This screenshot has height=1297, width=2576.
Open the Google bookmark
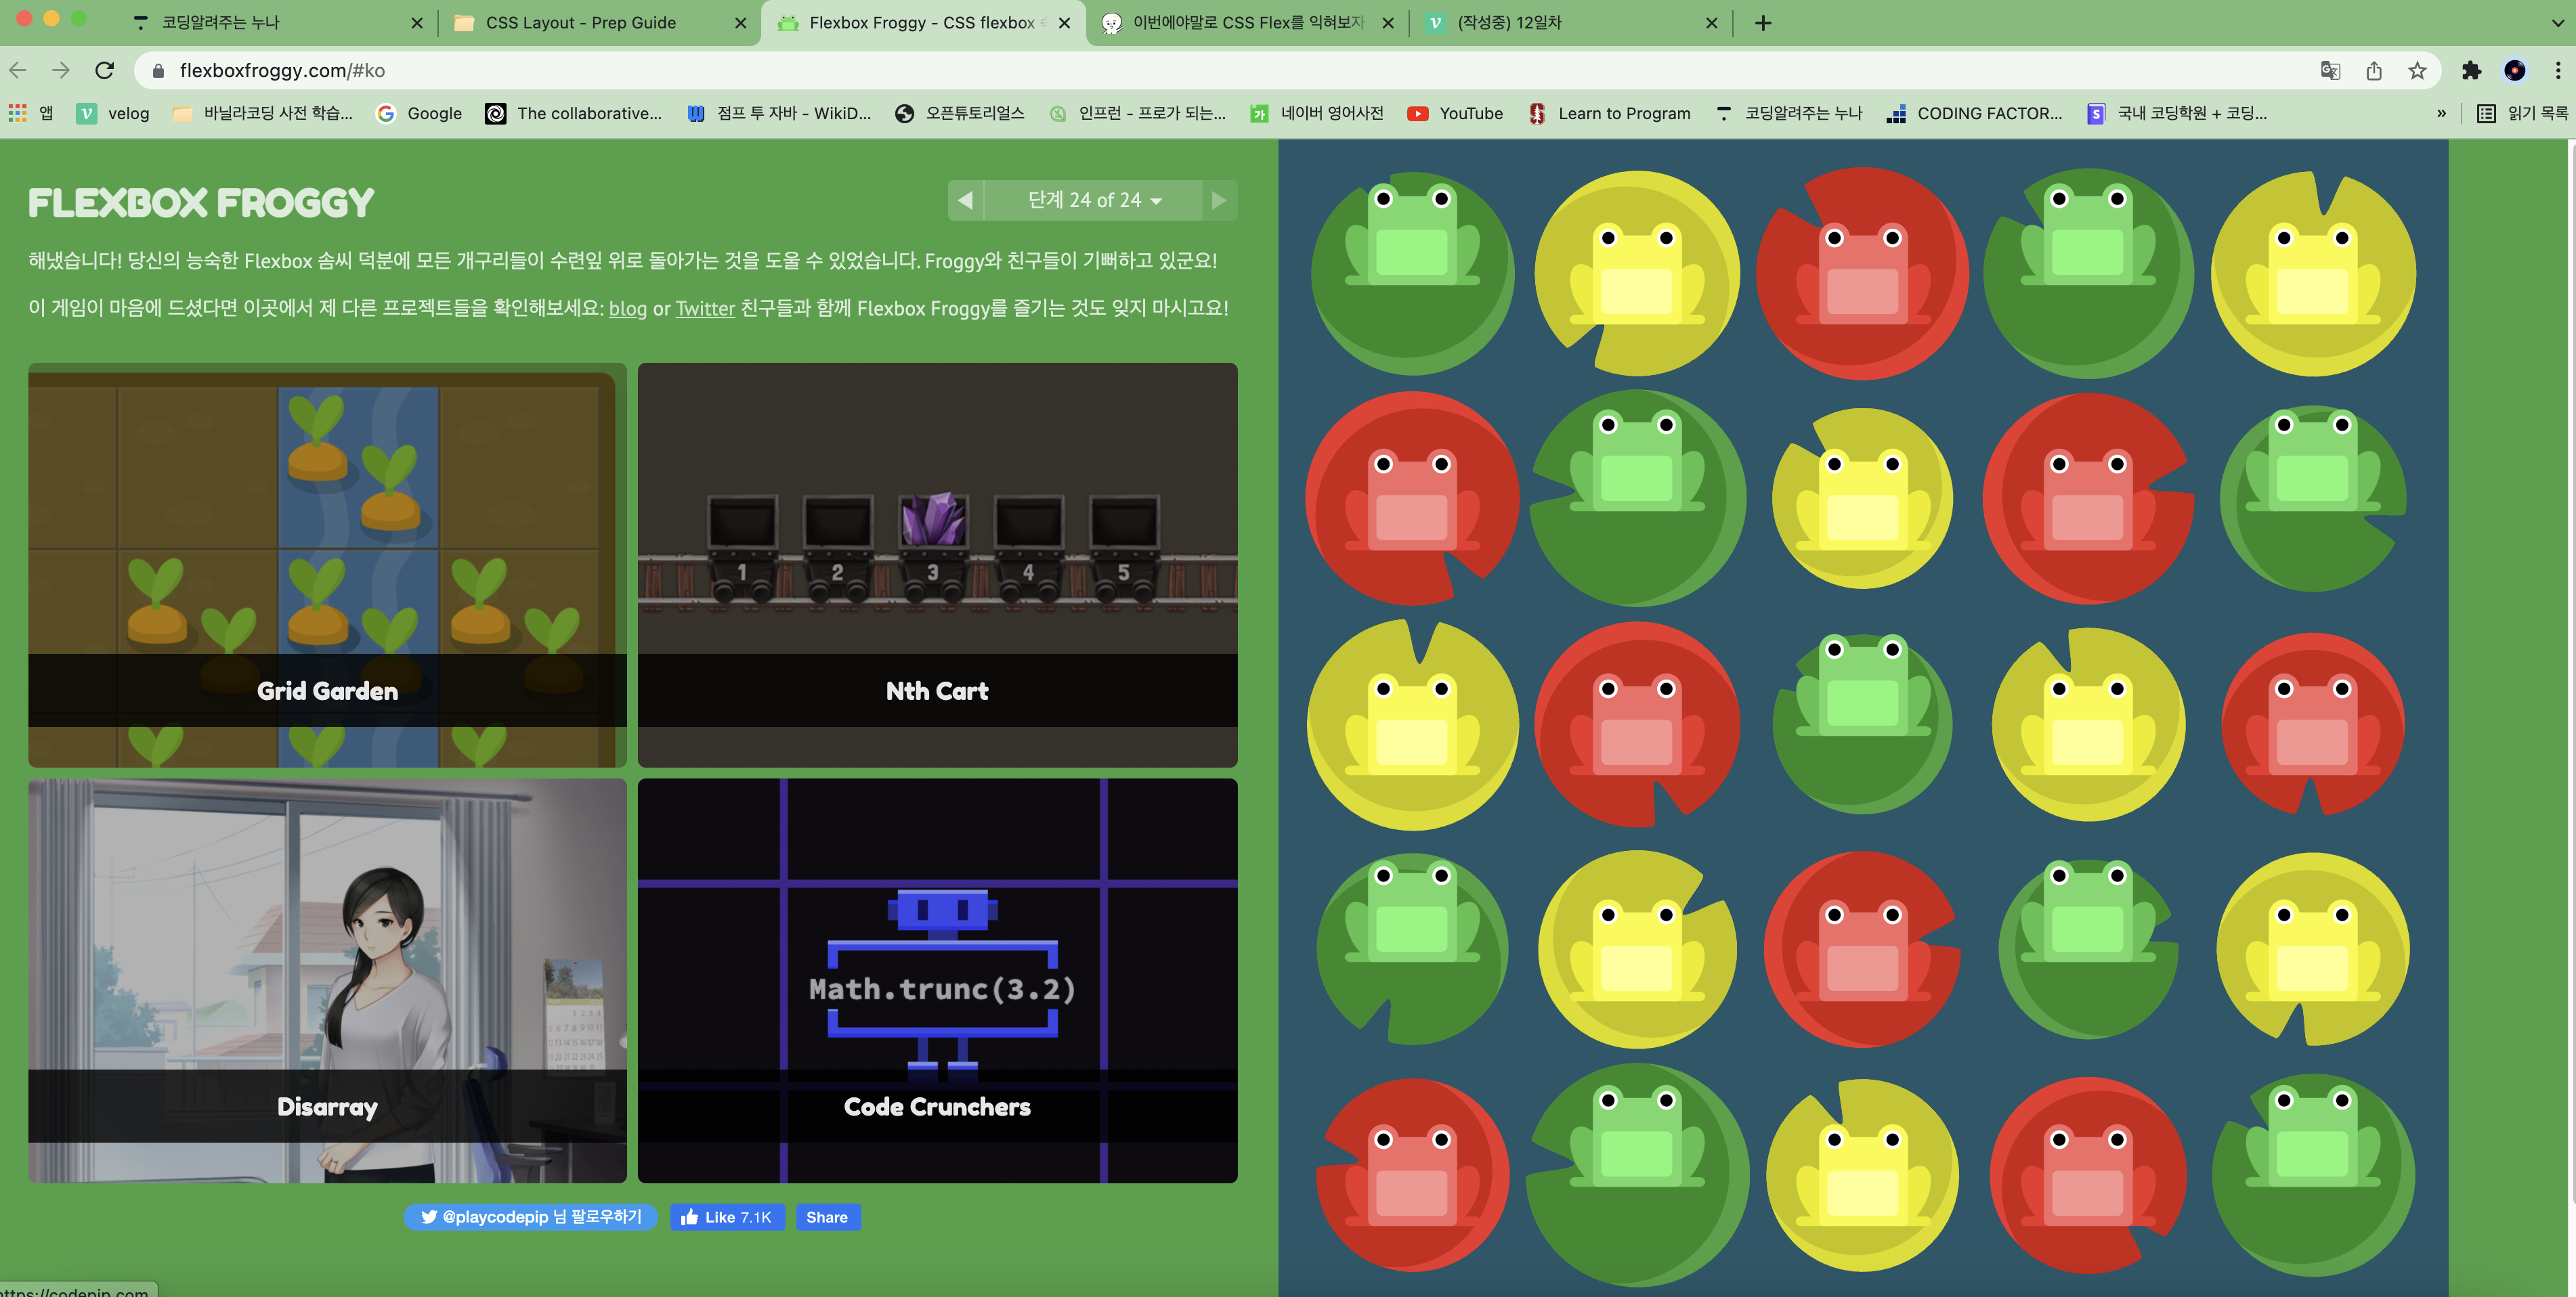click(419, 113)
